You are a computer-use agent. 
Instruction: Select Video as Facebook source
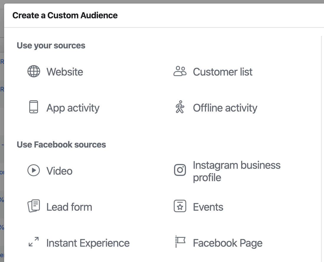point(60,171)
